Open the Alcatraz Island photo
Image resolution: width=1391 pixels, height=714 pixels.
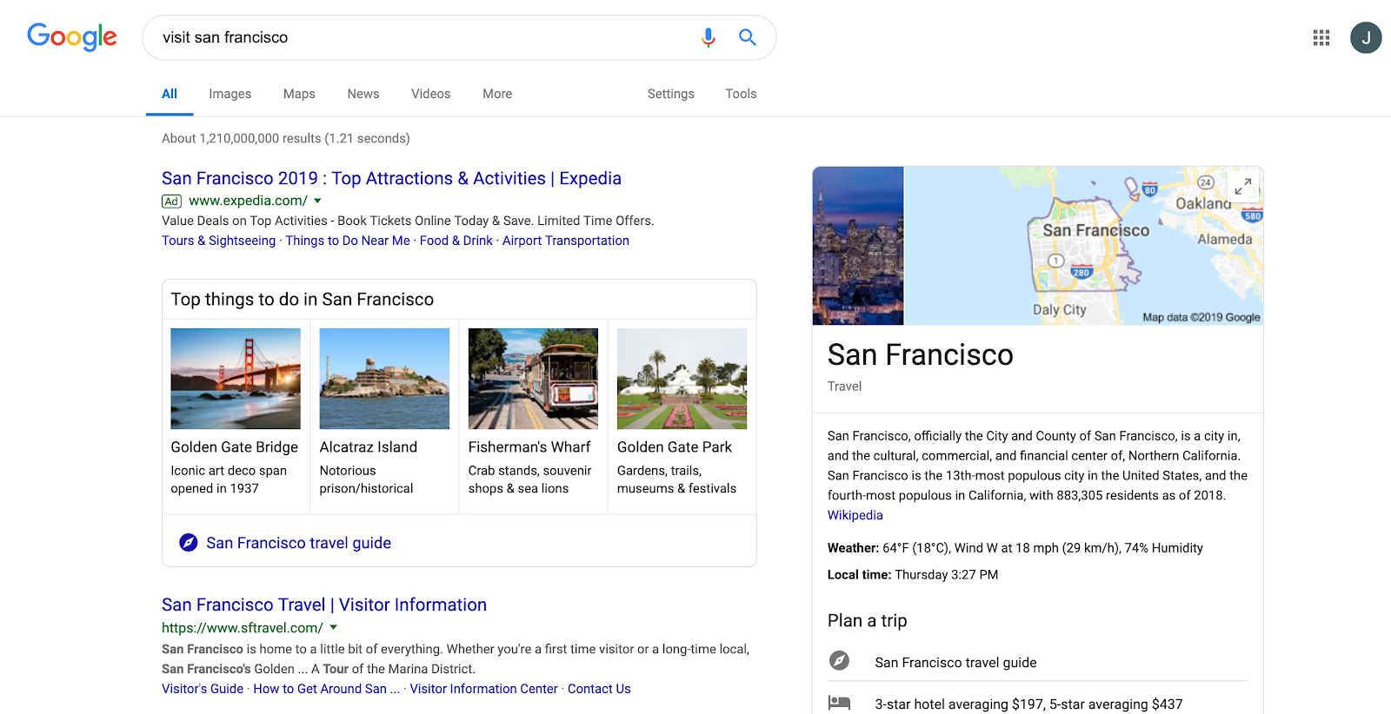384,379
